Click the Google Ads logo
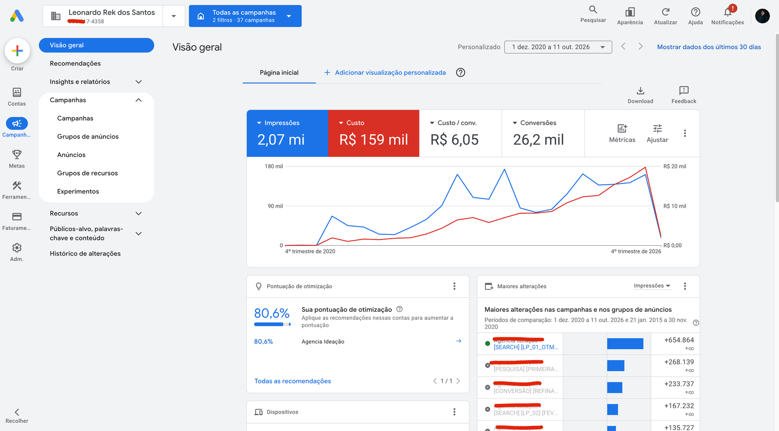This screenshot has width=779, height=431. click(17, 16)
